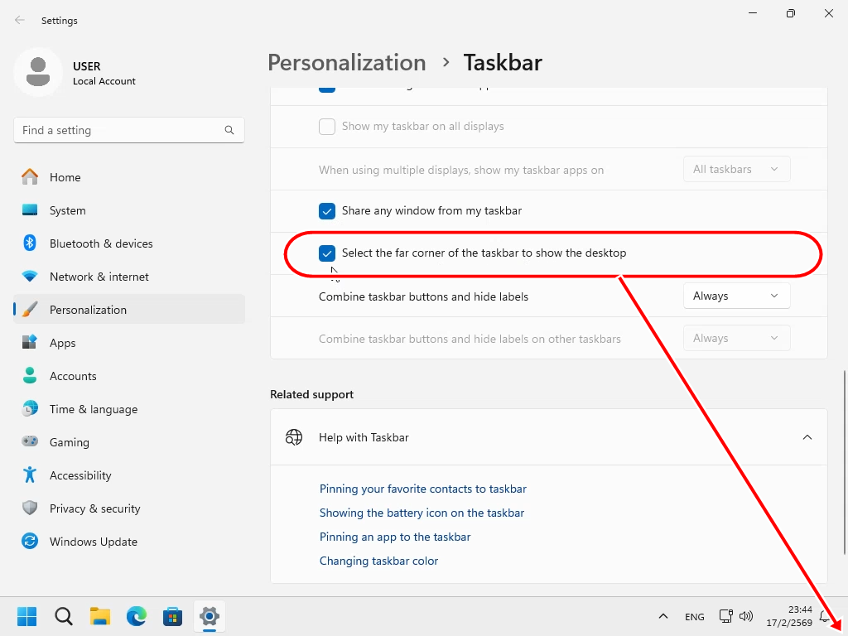Open Windows Update from sidebar
The height and width of the screenshot is (636, 848).
(93, 542)
